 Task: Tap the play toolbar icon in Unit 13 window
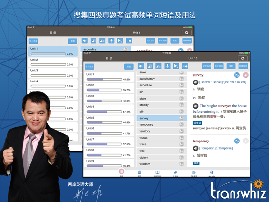tap(176, 66)
